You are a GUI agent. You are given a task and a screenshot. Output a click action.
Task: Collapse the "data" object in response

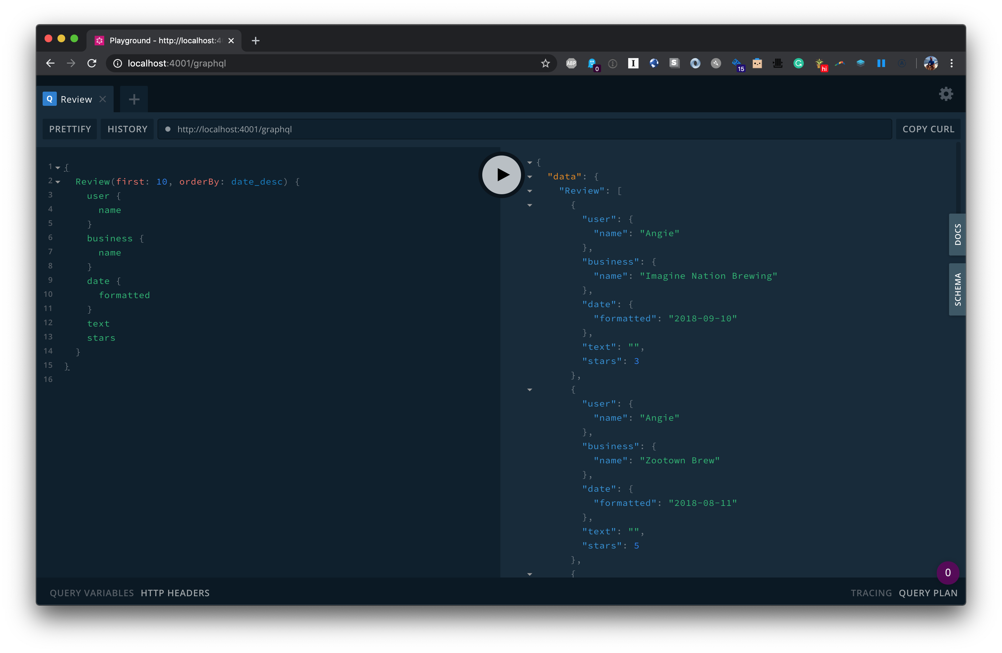pyautogui.click(x=530, y=177)
